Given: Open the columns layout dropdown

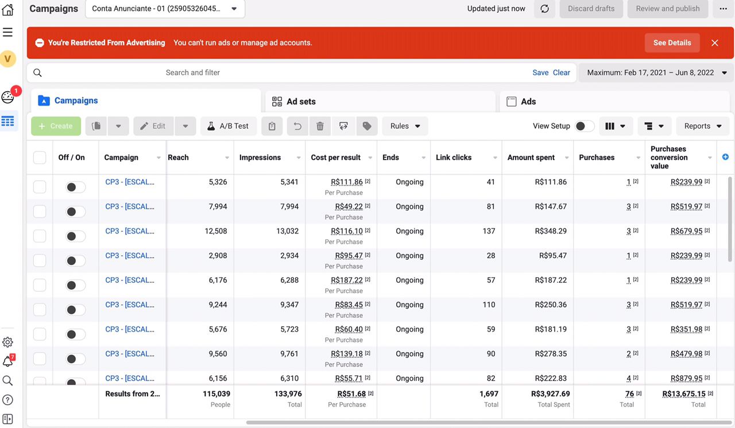Looking at the screenshot, I should coord(616,126).
